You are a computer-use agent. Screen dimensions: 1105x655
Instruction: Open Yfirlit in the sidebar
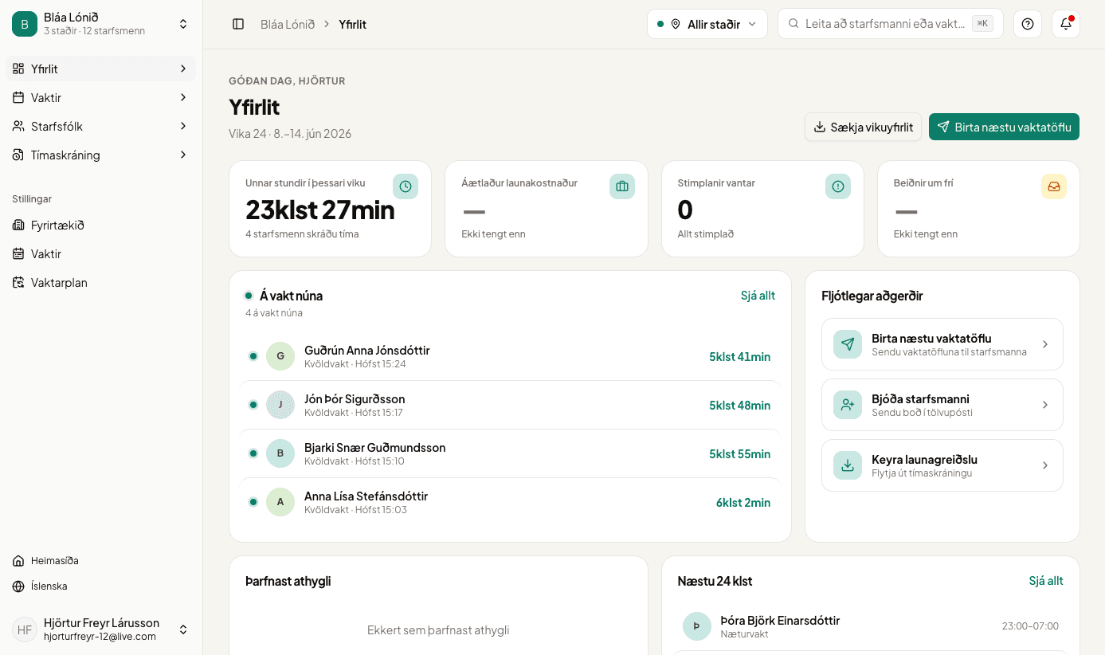click(x=101, y=69)
